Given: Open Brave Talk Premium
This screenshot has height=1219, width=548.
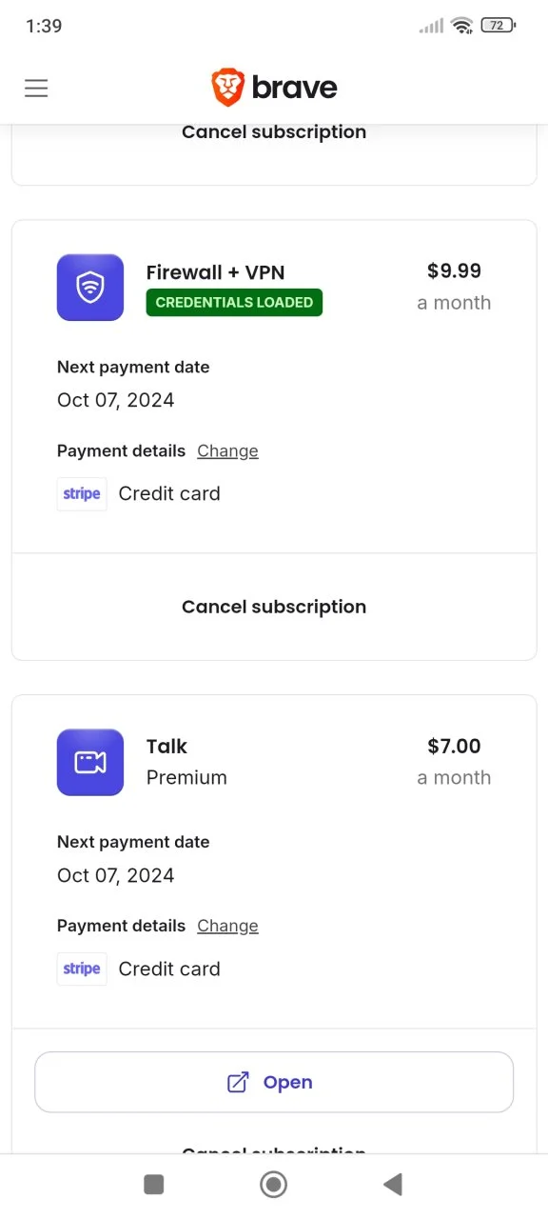Looking at the screenshot, I should [x=274, y=1082].
